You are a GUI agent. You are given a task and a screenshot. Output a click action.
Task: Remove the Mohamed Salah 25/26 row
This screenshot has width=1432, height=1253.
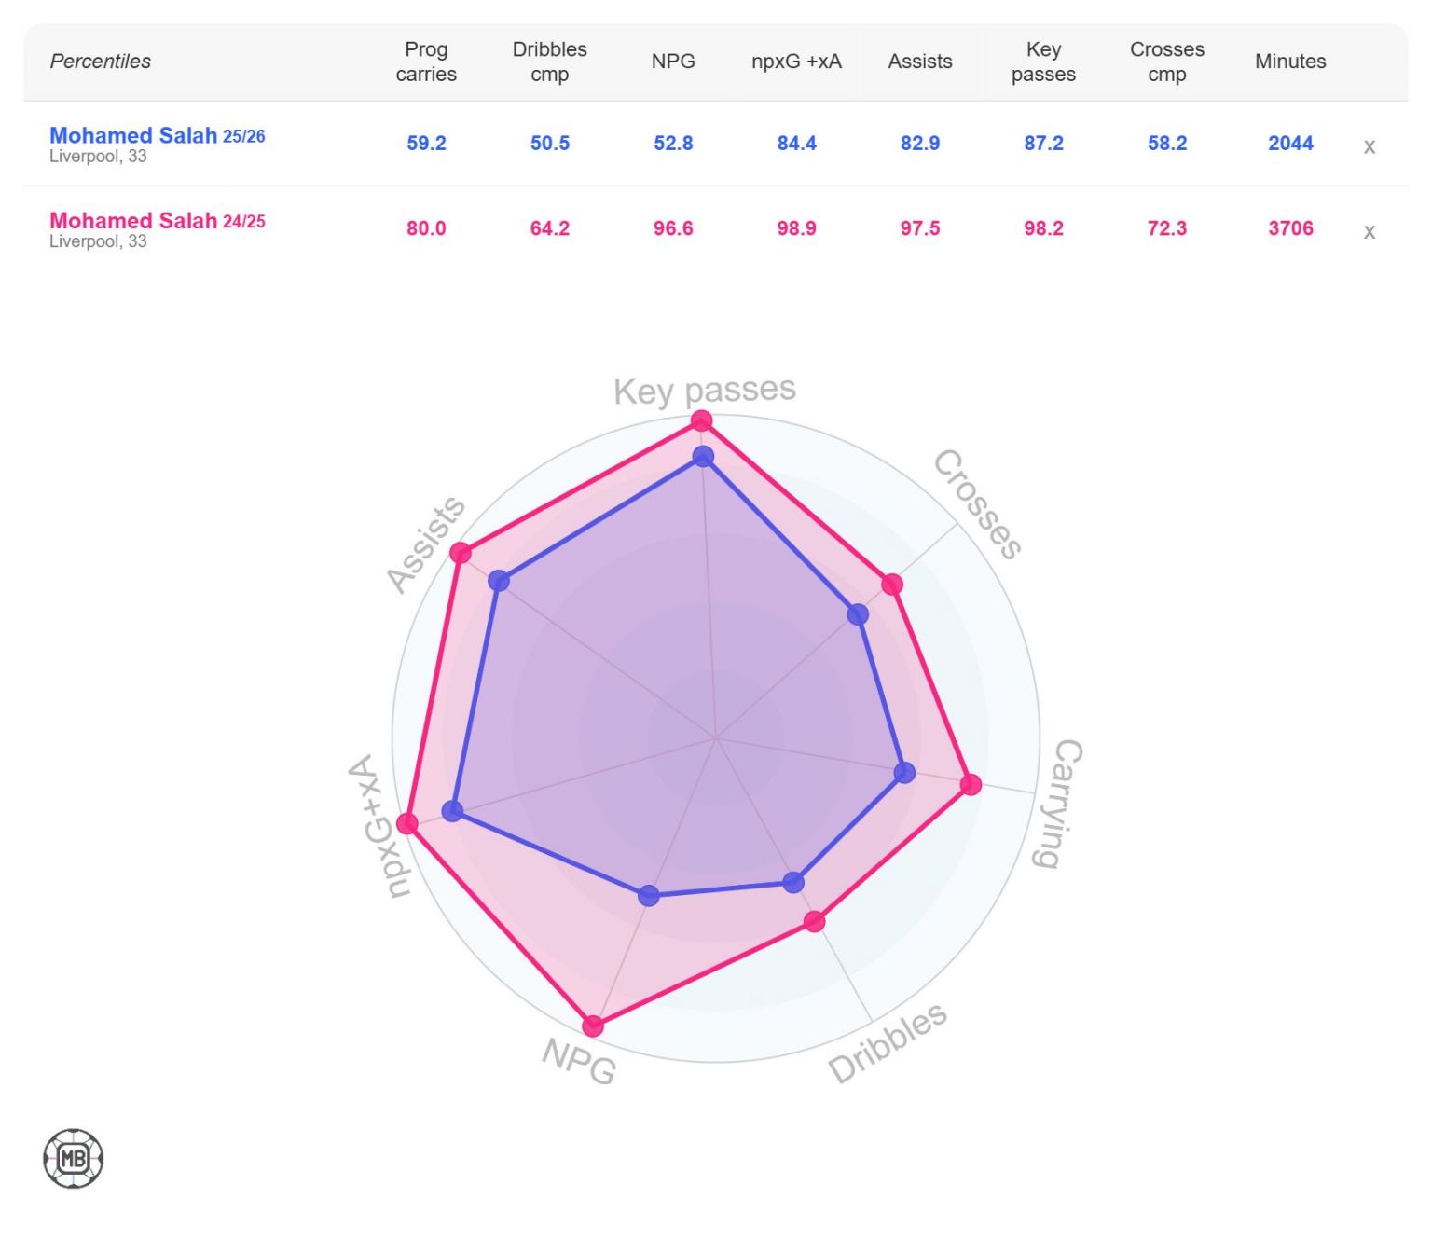[1369, 146]
